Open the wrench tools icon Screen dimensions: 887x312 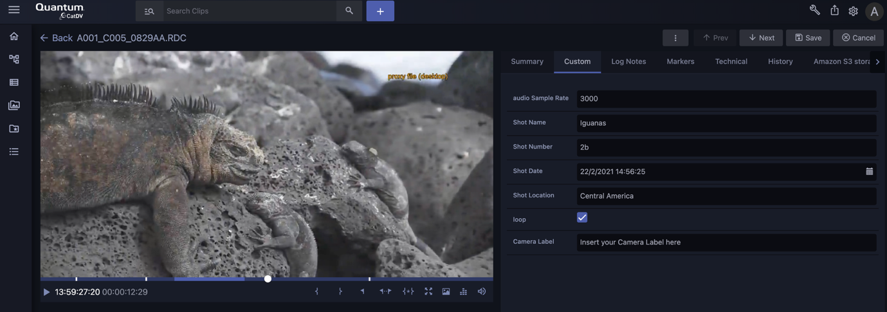814,10
